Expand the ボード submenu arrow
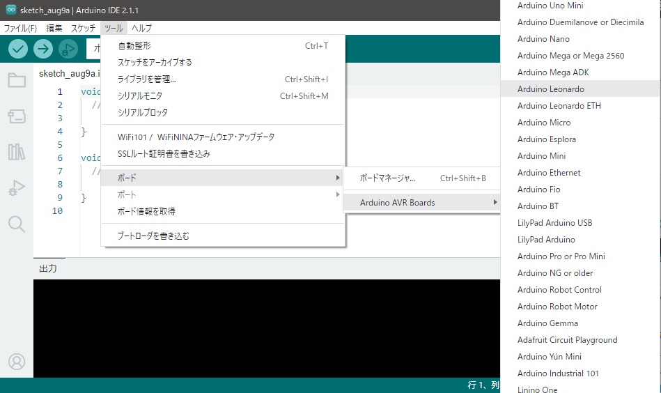661x393 pixels. click(338, 178)
